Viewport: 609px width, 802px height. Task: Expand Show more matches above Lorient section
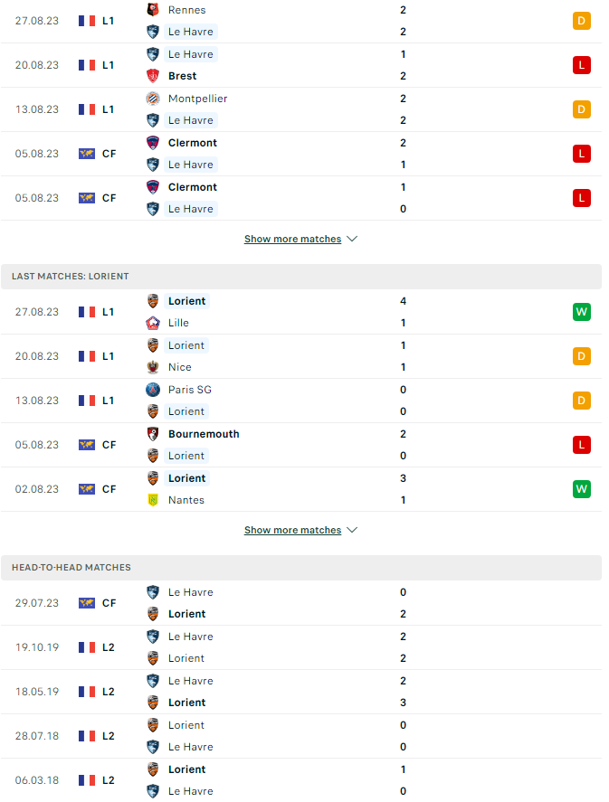(300, 240)
